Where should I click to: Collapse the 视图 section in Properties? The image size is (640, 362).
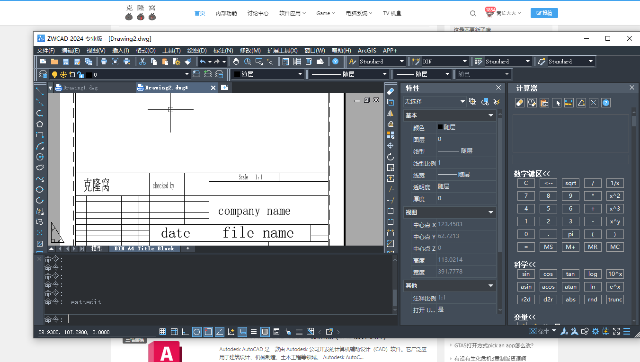tap(491, 212)
